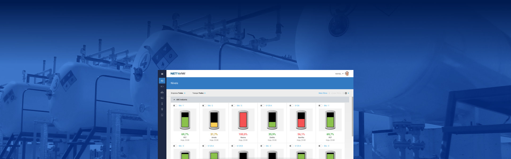Open the S-125 B link
The width and height of the screenshot is (511, 159).
click(x=240, y=146)
